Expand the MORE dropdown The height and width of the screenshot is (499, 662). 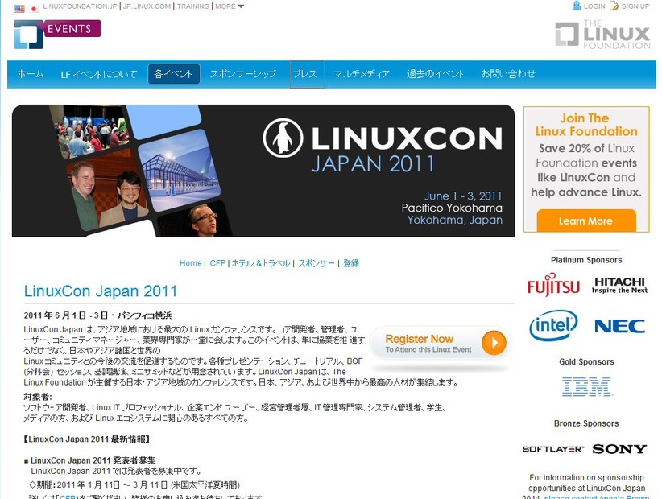(230, 6)
